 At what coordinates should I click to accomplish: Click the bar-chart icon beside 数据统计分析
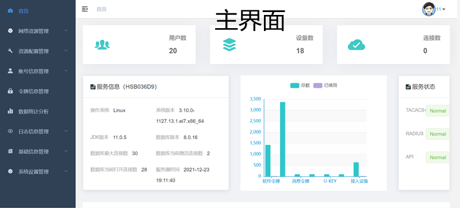click(x=10, y=111)
